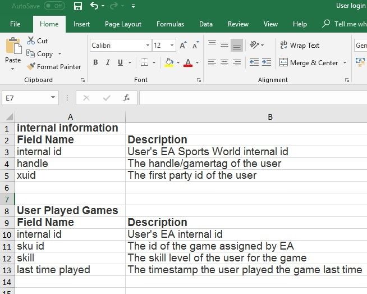Click the Undo arrow icon
The width and height of the screenshot is (367, 294).
click(94, 6)
